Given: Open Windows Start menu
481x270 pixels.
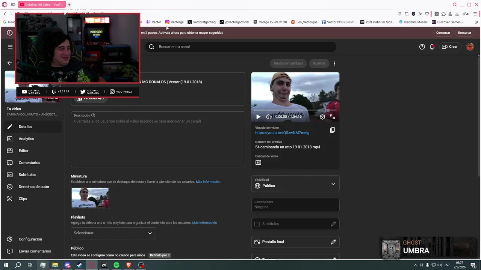Looking at the screenshot, I should click(x=6, y=265).
